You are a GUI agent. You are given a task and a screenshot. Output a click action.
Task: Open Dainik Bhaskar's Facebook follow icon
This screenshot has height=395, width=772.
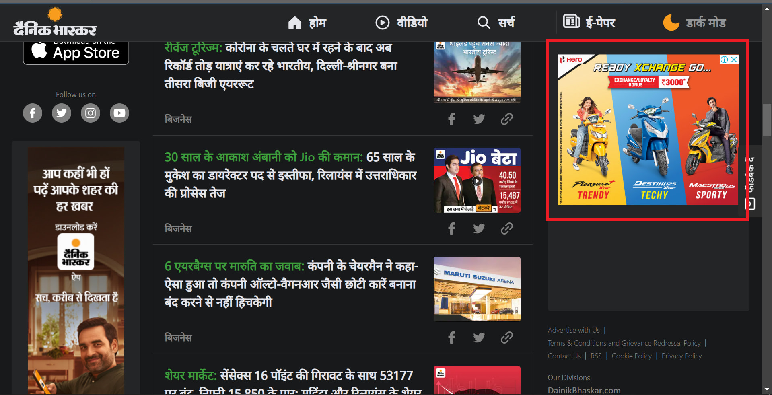32,113
